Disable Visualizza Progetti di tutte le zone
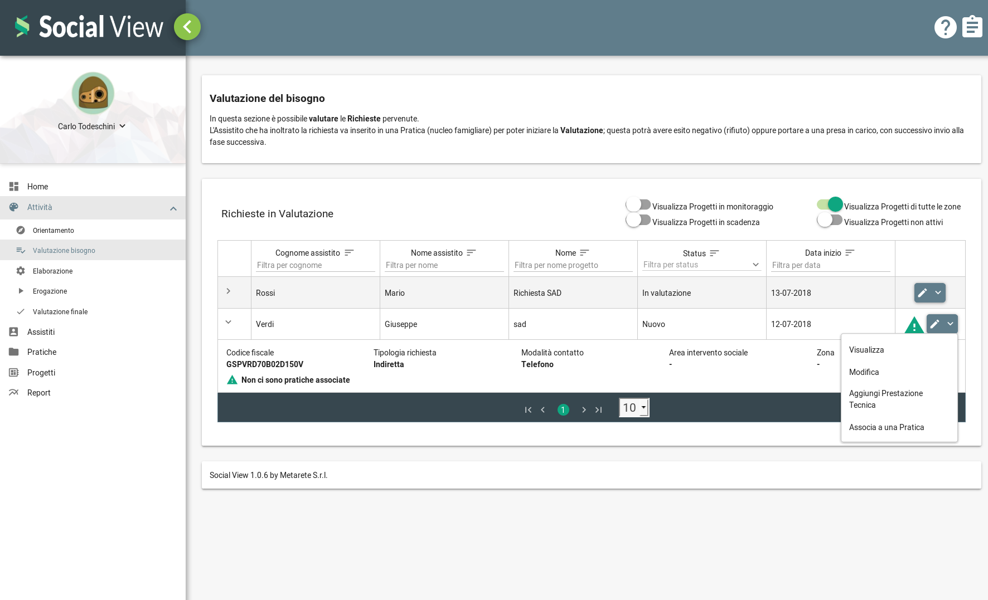The image size is (988, 600). coord(830,205)
